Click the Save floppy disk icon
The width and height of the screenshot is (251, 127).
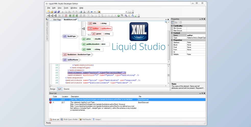click(x=55, y=12)
